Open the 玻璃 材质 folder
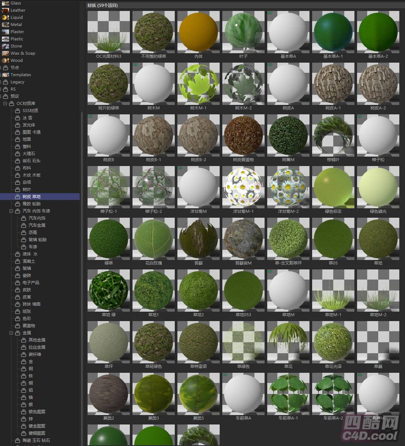Viewport: 405px width, 446px height. [x=27, y=268]
